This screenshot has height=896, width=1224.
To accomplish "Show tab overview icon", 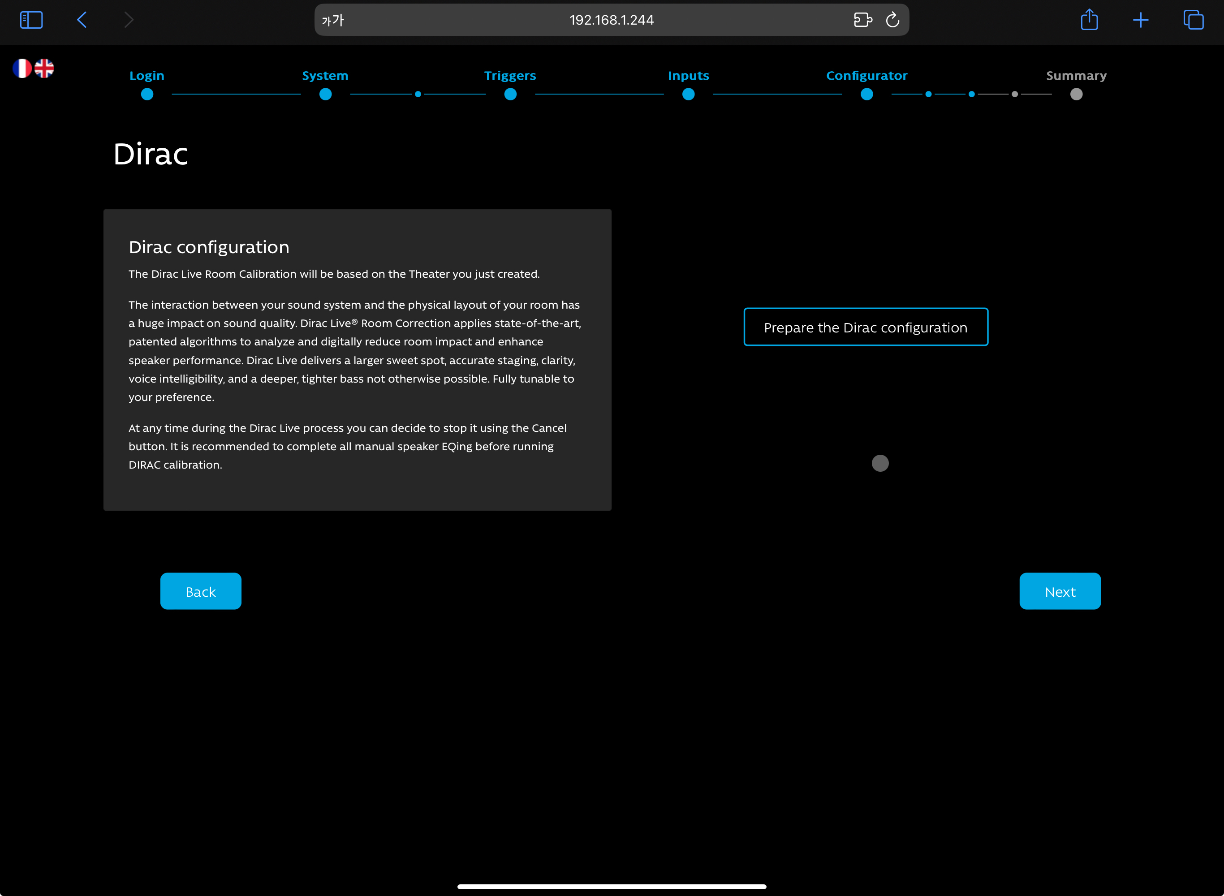I will (1193, 20).
